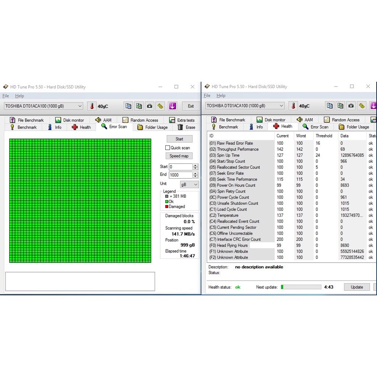This screenshot has height=377, width=377.
Task: Click the copy text icon in the left window toolbar
Action: click(x=128, y=106)
